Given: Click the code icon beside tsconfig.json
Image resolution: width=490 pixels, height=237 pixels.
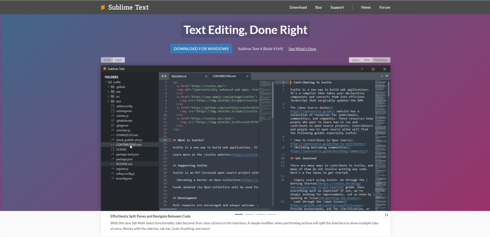Looking at the screenshot, I should click(x=113, y=178).
